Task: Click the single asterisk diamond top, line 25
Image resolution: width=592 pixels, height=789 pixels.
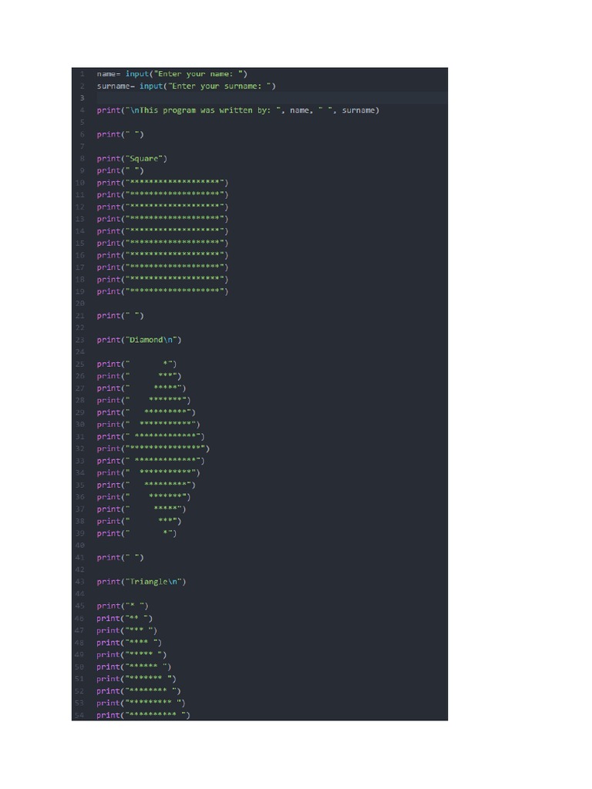Action: pos(136,364)
